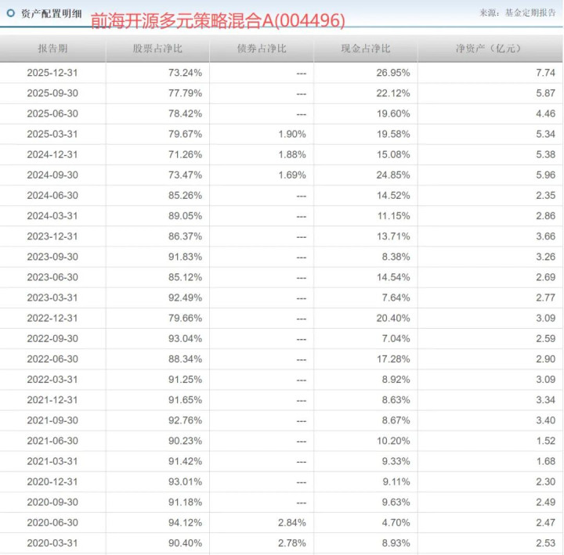Select the 78.42% stock ratio cell
The height and width of the screenshot is (555, 564).
(x=185, y=114)
